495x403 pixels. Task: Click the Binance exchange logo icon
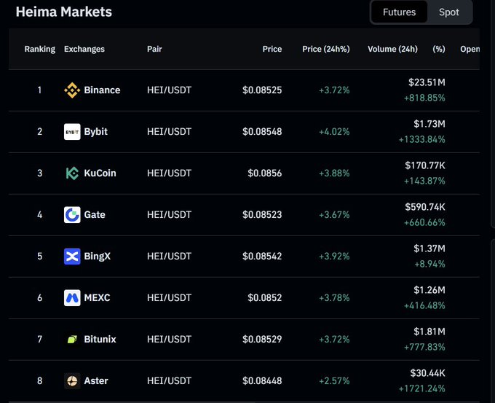72,90
